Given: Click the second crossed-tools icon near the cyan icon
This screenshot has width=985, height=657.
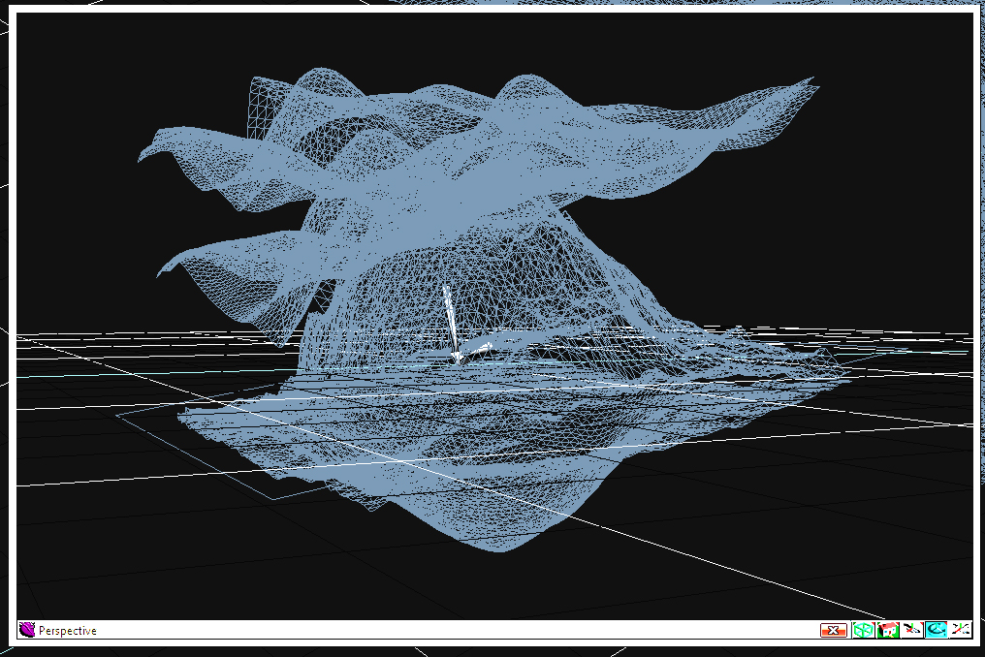Looking at the screenshot, I should tap(960, 629).
